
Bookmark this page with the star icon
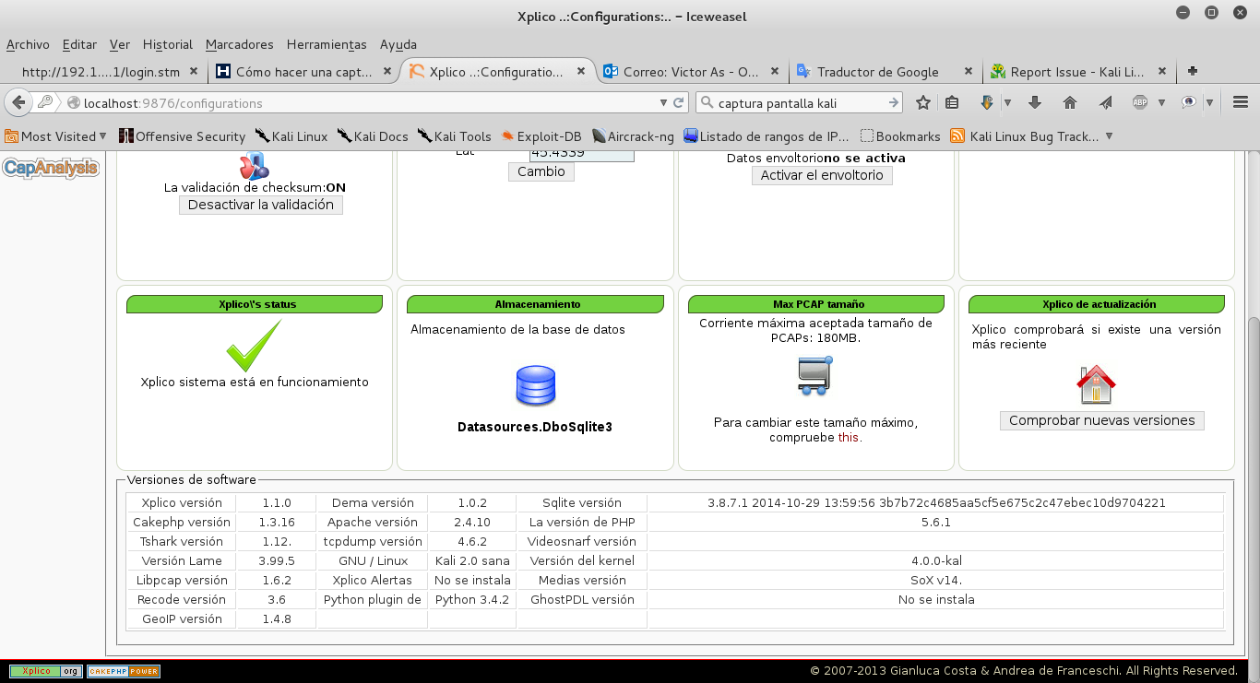[x=922, y=102]
